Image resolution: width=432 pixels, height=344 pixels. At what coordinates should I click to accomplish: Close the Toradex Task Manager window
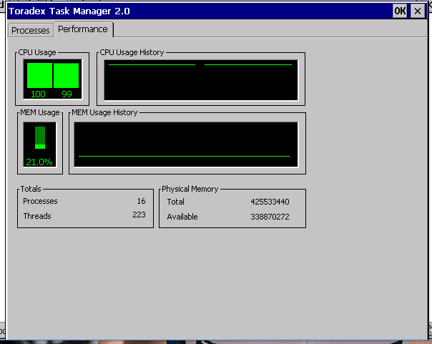click(418, 11)
